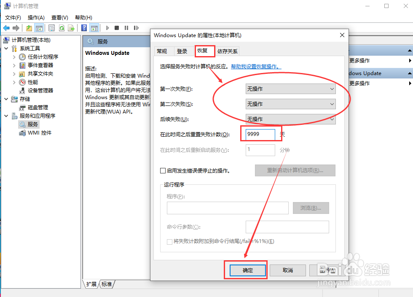Expand the 性能 node
Viewport: 413px width, 297px height.
(14, 82)
